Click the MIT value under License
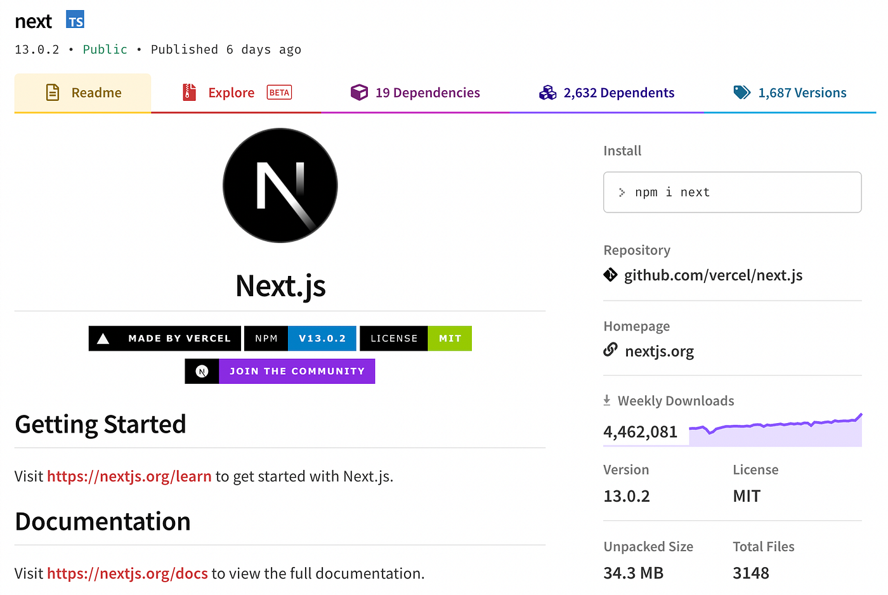Image resolution: width=888 pixels, height=595 pixels. click(x=747, y=496)
